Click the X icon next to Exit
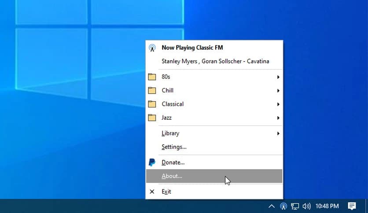 coord(152,192)
